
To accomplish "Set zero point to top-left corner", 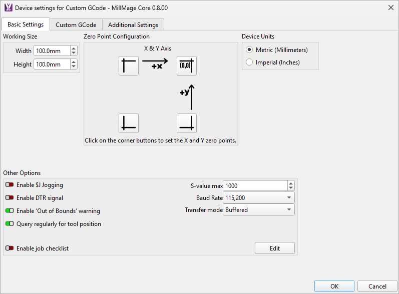I will pyautogui.click(x=129, y=65).
